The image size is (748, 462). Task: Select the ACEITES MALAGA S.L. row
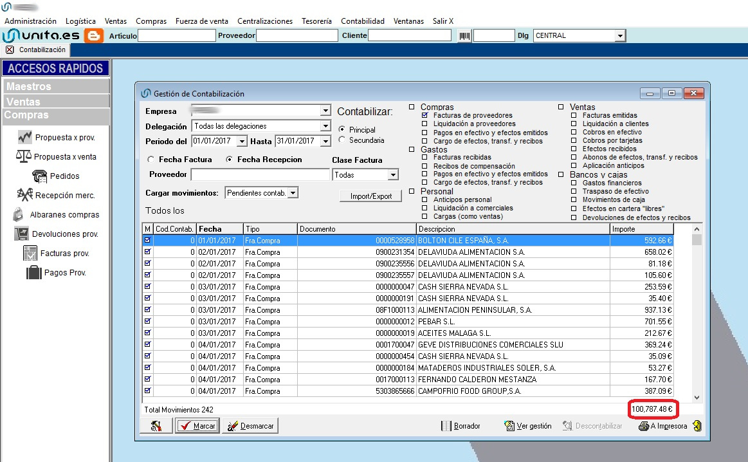coord(408,333)
